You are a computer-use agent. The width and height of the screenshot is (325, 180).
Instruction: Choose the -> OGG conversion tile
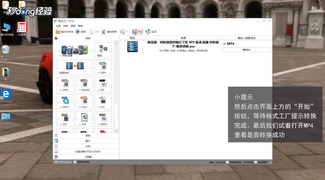coord(84,102)
